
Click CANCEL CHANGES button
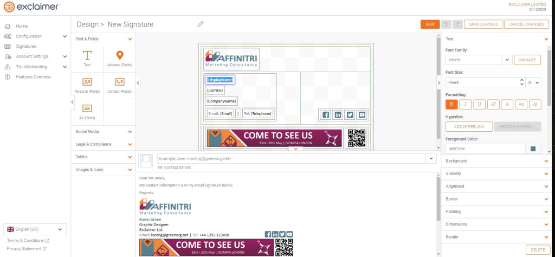[x=527, y=24]
